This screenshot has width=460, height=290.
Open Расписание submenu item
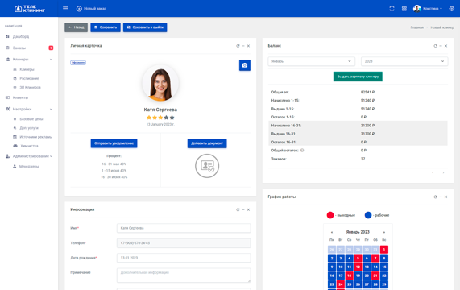pyautogui.click(x=29, y=78)
